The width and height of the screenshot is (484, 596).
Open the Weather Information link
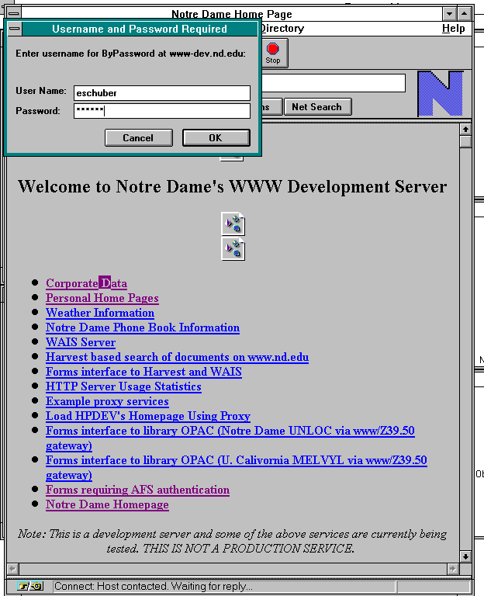100,314
